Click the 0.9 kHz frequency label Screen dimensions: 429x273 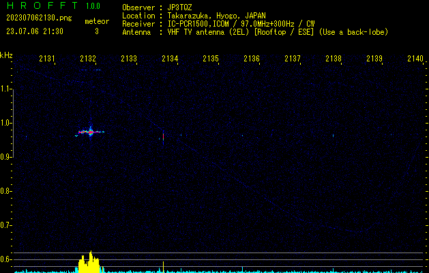click(x=6, y=157)
